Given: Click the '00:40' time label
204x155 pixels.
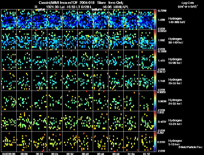Looking at the screenshot, I should pyautogui.click(x=85, y=154).
